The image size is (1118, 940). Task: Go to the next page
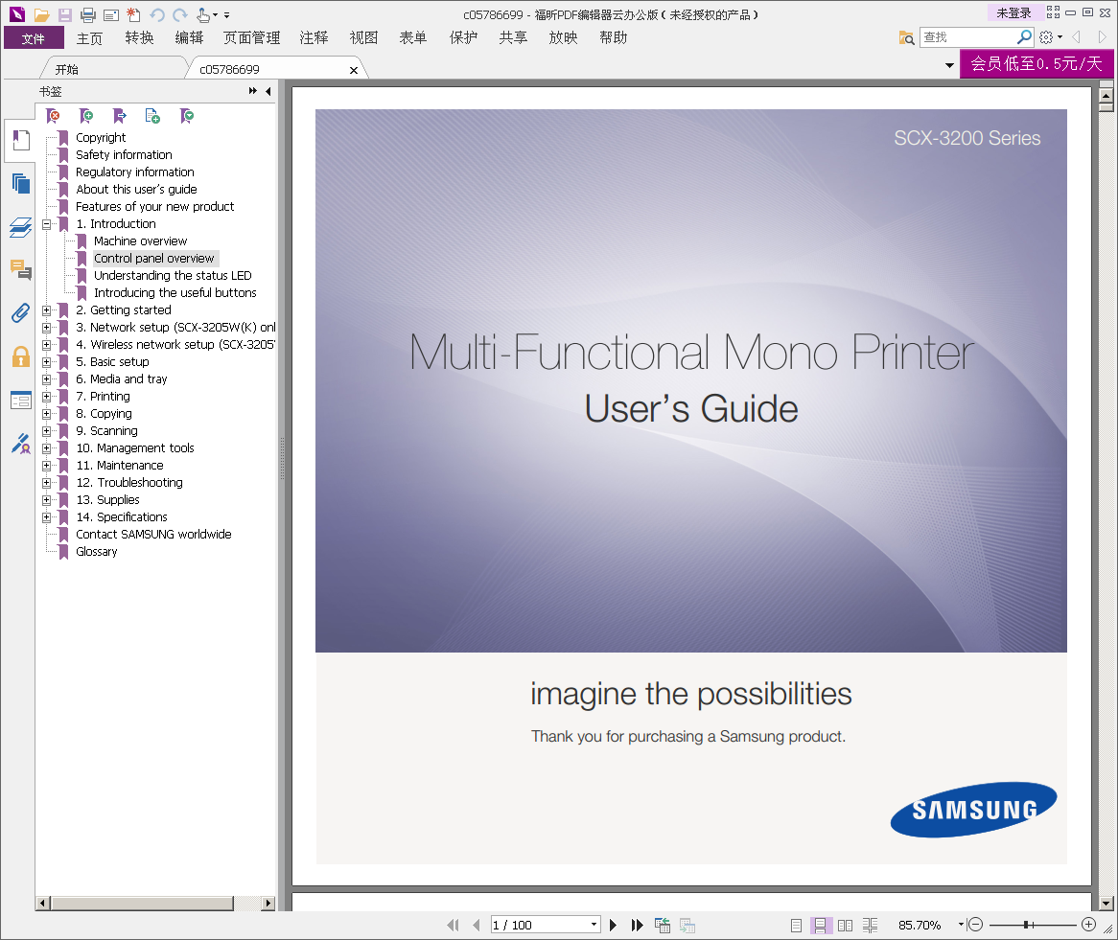pos(614,925)
